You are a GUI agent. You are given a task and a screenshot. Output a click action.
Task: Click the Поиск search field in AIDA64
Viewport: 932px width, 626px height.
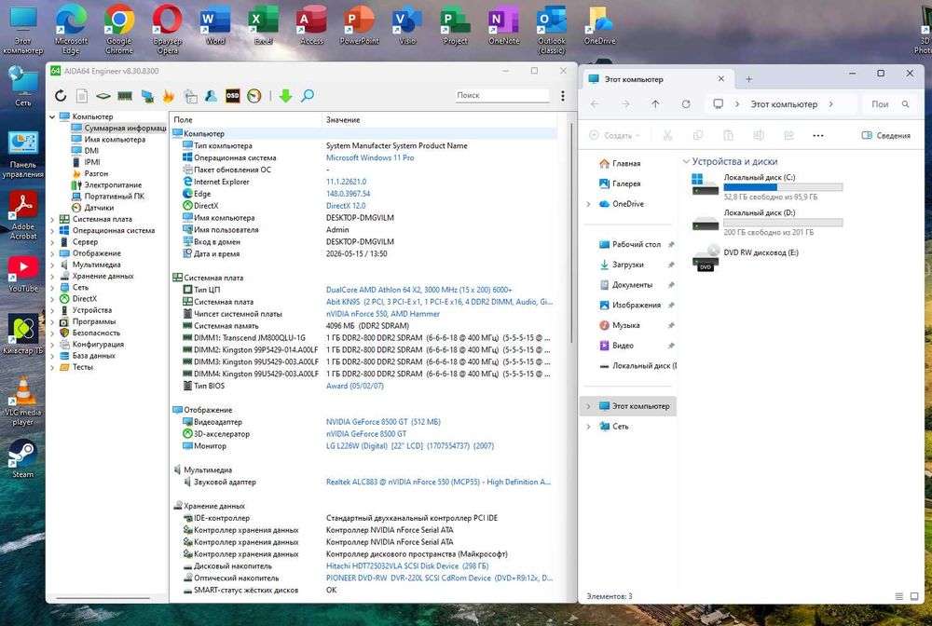coord(502,95)
